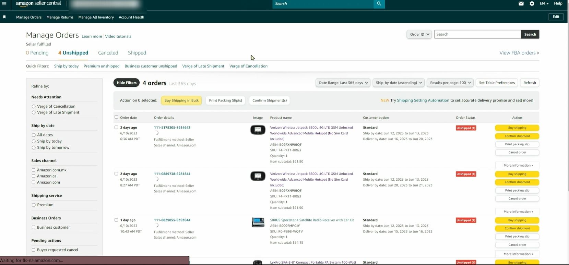Check the Buyer requested cancel filter
The height and width of the screenshot is (265, 569).
click(x=33, y=250)
